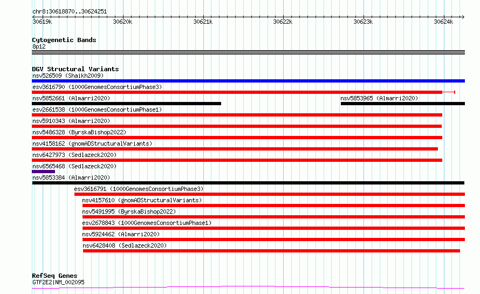Image resolution: width=480 pixels, height=294 pixels.
Task: Select the red bar under esv2661538
Action: point(237,115)
